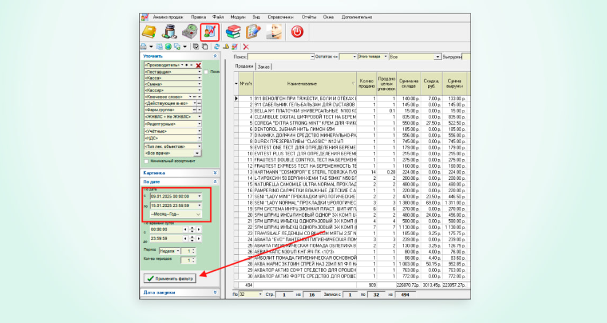Expand the «Дата закупки» panel section
The image size is (607, 323).
(x=215, y=292)
